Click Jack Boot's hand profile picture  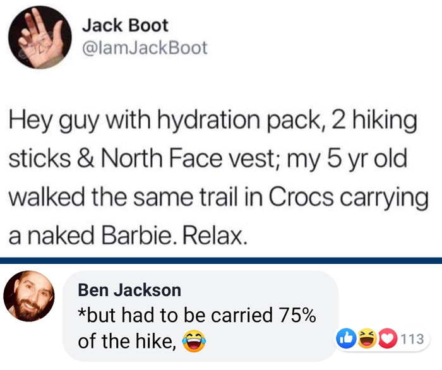point(40,37)
